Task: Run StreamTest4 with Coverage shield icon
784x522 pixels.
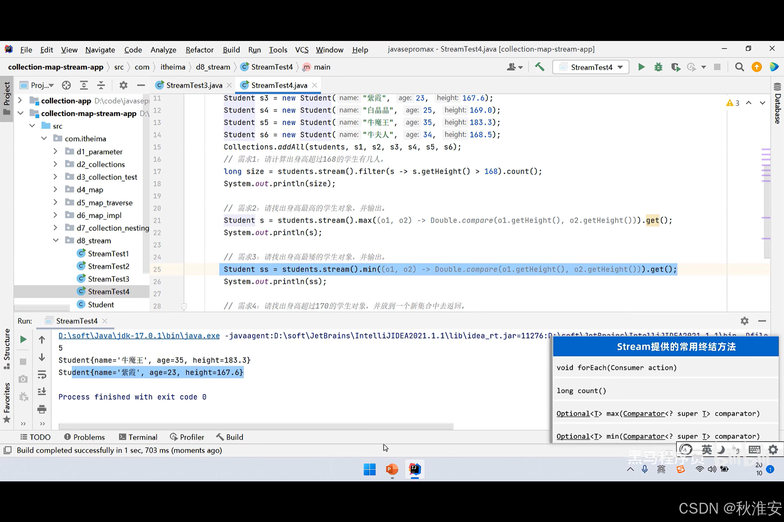Action: tap(675, 67)
